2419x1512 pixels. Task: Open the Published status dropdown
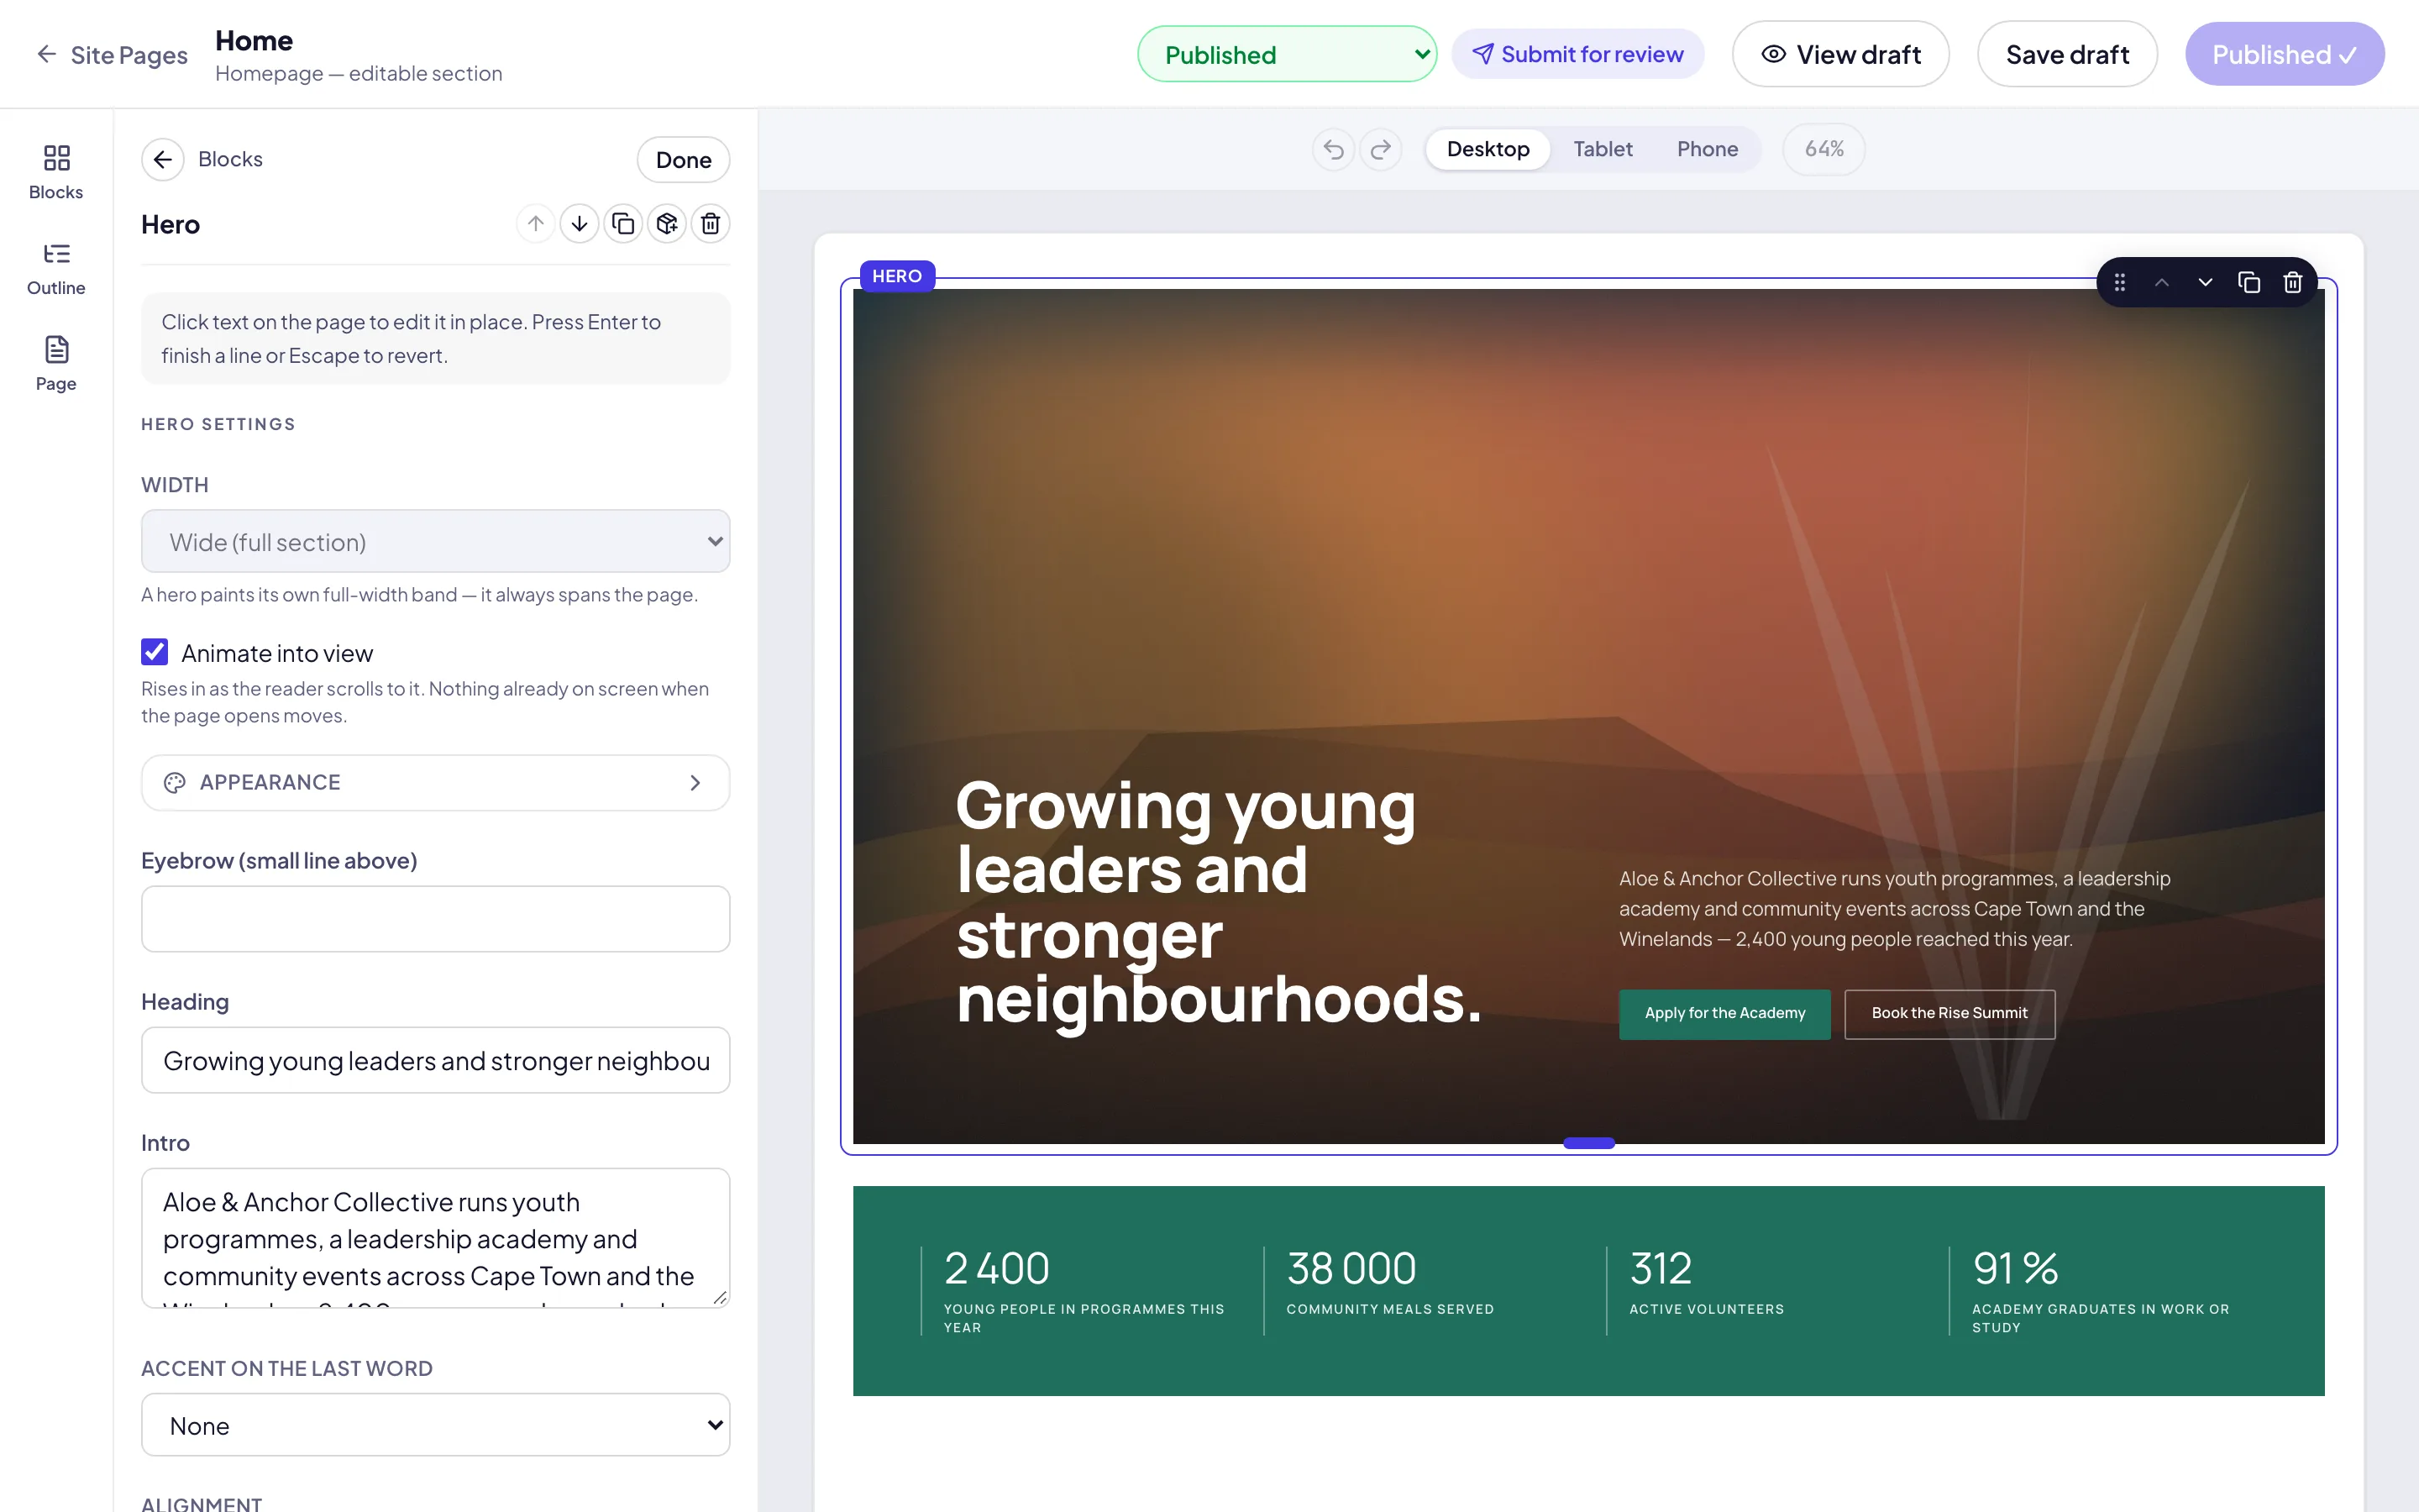click(1288, 54)
